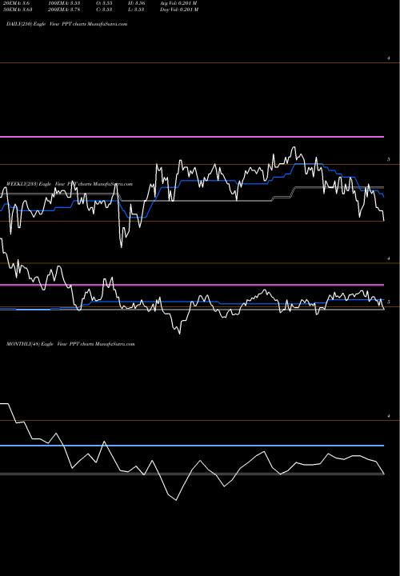Click the H: high price value
Image resolution: width=400 pixels, height=576 pixels.
tap(136, 3)
